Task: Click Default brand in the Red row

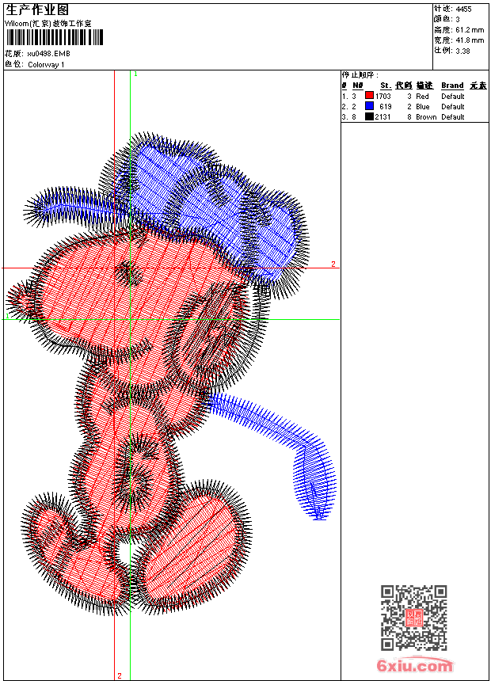Action: 453,97
